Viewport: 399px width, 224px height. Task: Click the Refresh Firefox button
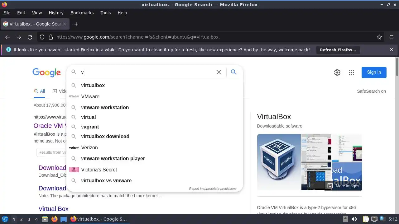click(x=338, y=50)
